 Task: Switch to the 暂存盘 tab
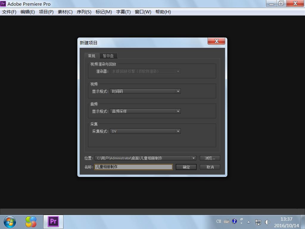click(108, 56)
